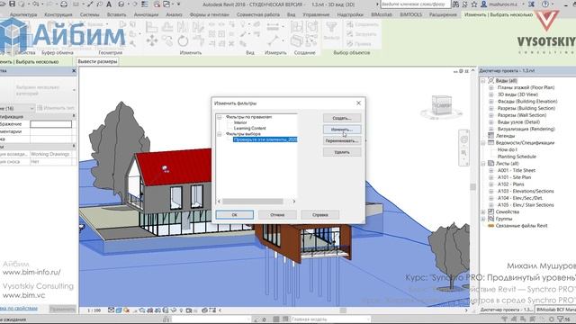Toggle the Sun Path in view control bar
The image size is (576, 324).
(x=127, y=310)
